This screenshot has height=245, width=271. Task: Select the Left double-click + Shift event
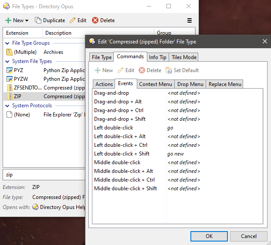(177, 154)
